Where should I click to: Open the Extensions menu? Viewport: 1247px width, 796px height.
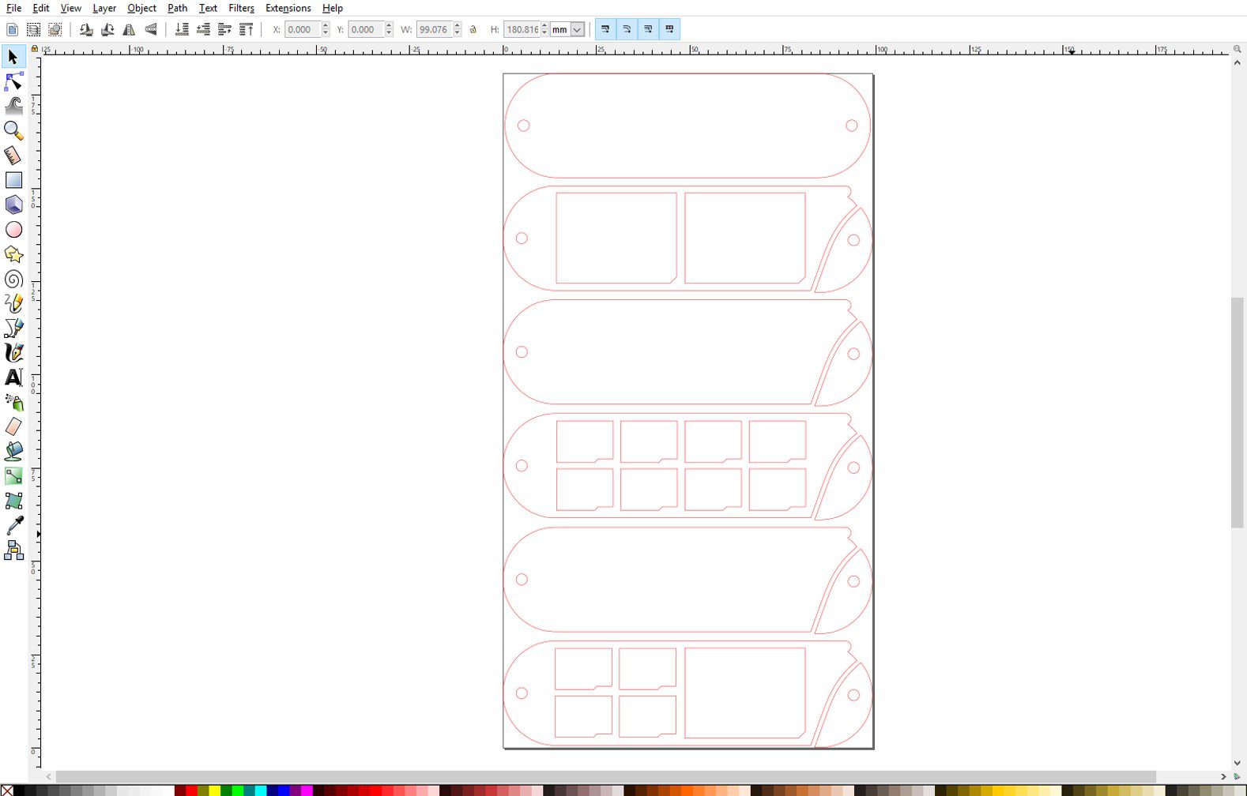pyautogui.click(x=288, y=8)
